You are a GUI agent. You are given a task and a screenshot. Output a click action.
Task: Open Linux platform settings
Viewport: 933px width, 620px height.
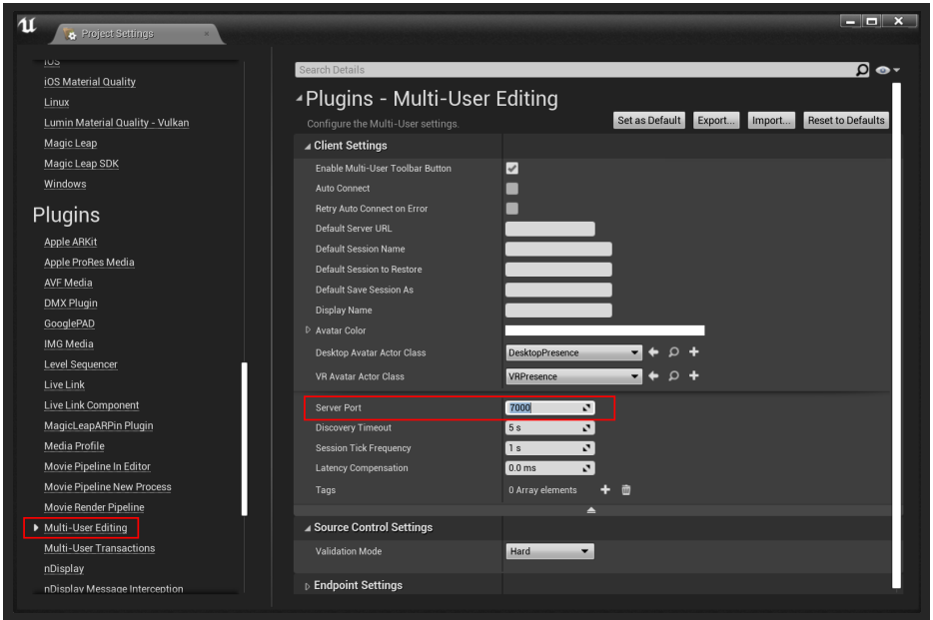click(57, 102)
